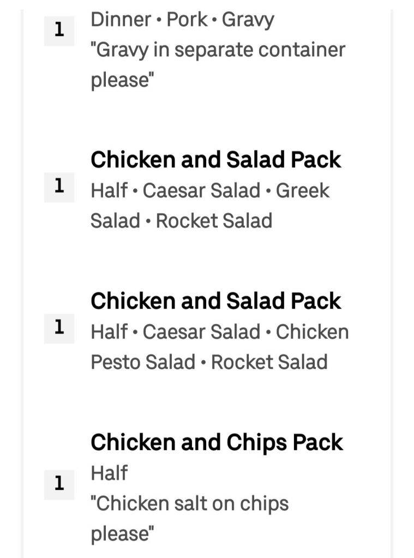Open the first Chicken and Salad Pack title
Image resolution: width=414 pixels, height=558 pixels.
pyautogui.click(x=215, y=160)
